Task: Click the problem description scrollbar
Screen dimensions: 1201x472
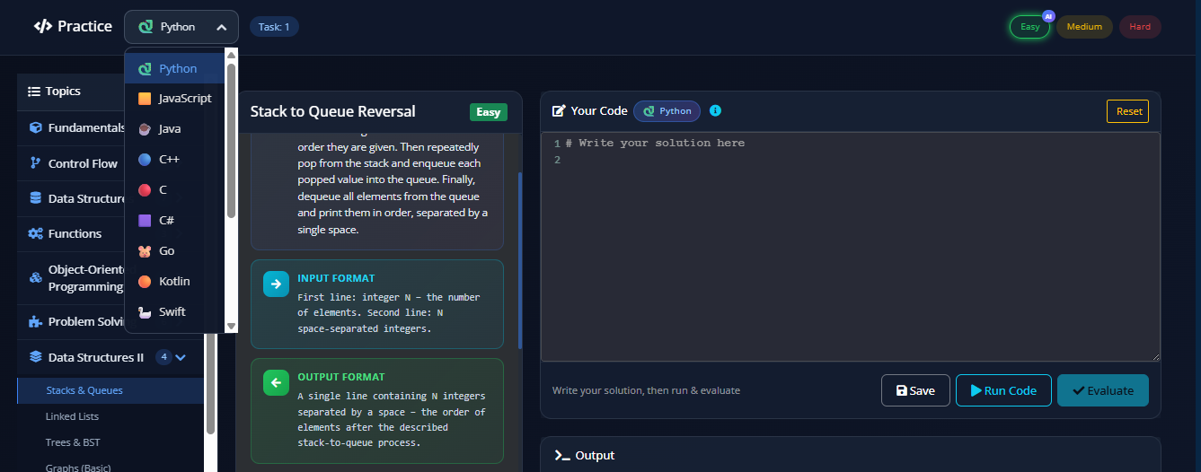Action: pos(520,260)
